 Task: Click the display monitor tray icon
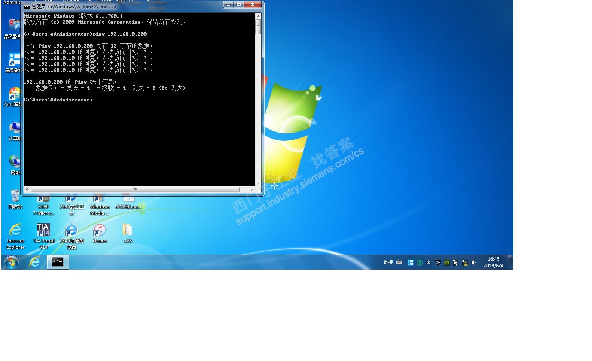click(438, 263)
